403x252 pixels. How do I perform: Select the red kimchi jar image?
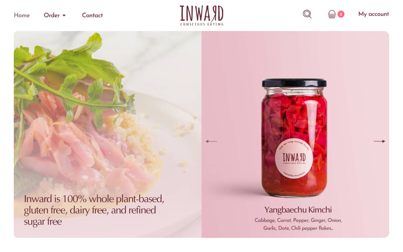click(x=294, y=138)
